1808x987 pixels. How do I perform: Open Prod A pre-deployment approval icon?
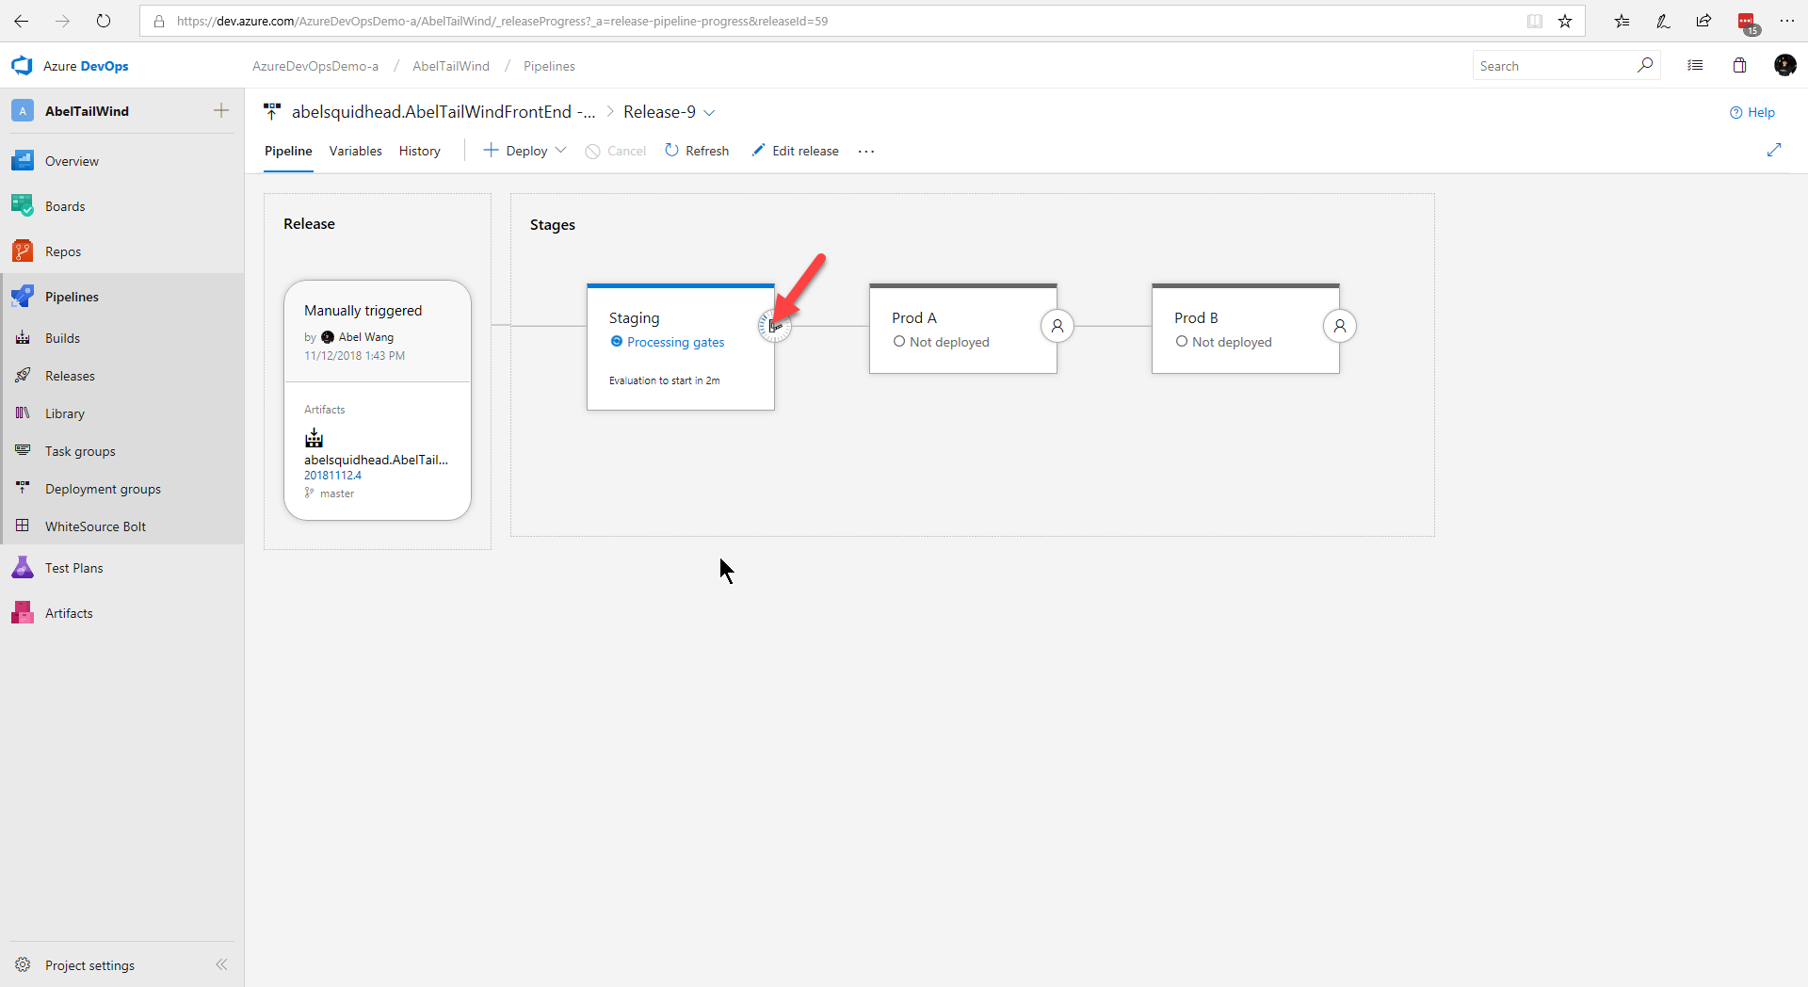pos(1057,326)
